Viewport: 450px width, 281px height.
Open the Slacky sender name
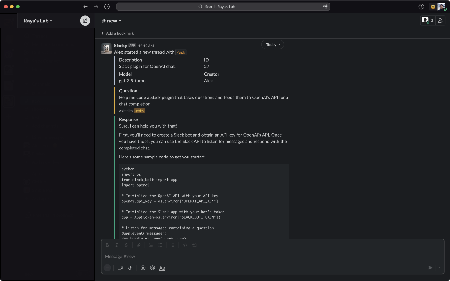tap(121, 46)
